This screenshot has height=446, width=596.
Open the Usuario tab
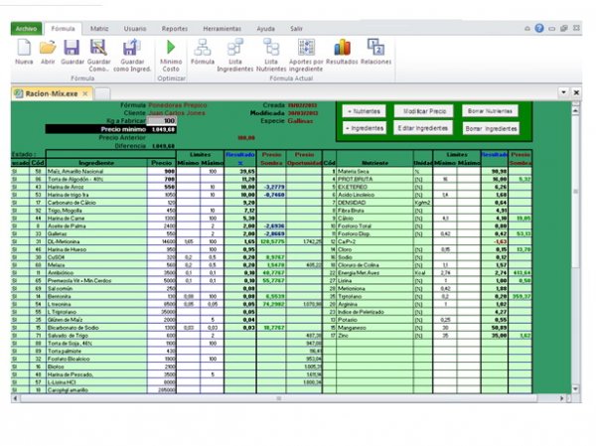(135, 29)
